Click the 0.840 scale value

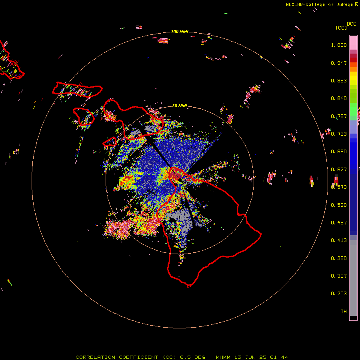(339, 98)
